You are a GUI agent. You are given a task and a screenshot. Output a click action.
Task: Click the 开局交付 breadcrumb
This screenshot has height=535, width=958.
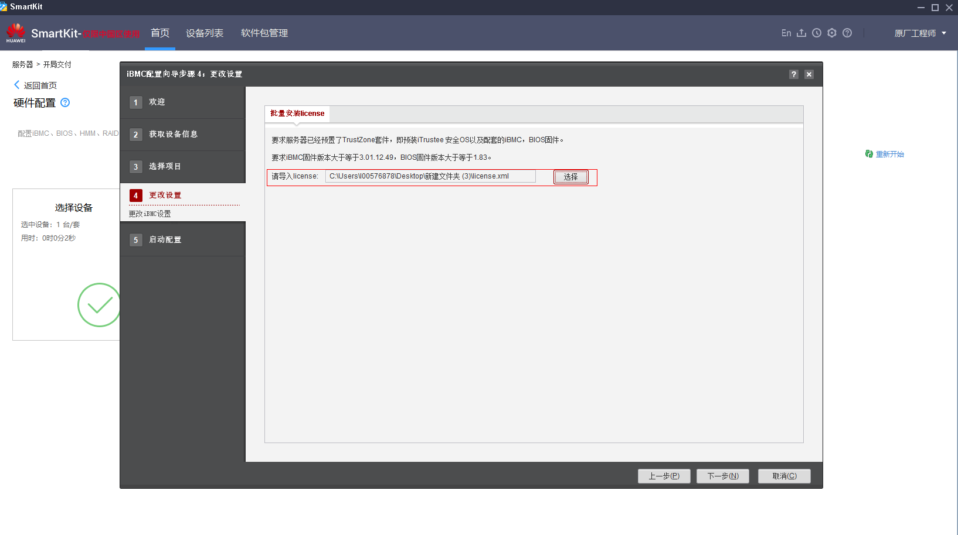pyautogui.click(x=57, y=64)
